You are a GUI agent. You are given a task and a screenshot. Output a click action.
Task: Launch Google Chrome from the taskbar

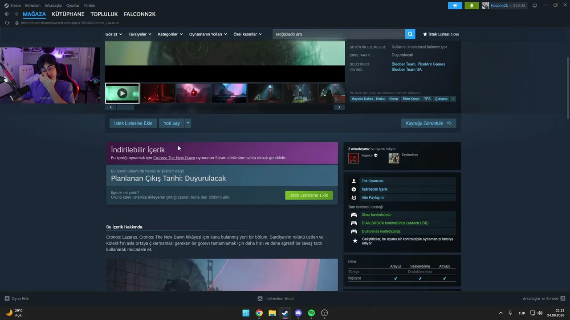(259, 313)
